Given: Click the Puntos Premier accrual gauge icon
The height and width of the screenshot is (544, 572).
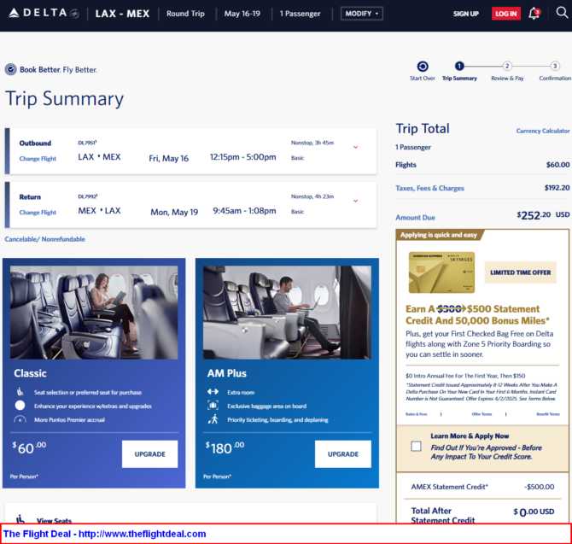Looking at the screenshot, I should click(20, 419).
